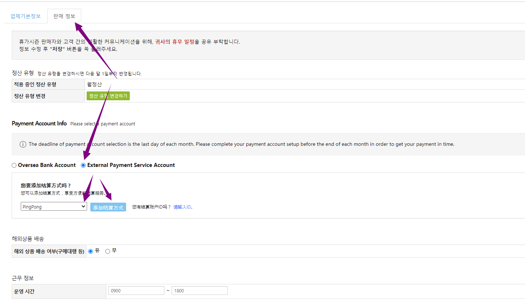
Task: Click the 월정산 settlement type value
Action: click(94, 85)
